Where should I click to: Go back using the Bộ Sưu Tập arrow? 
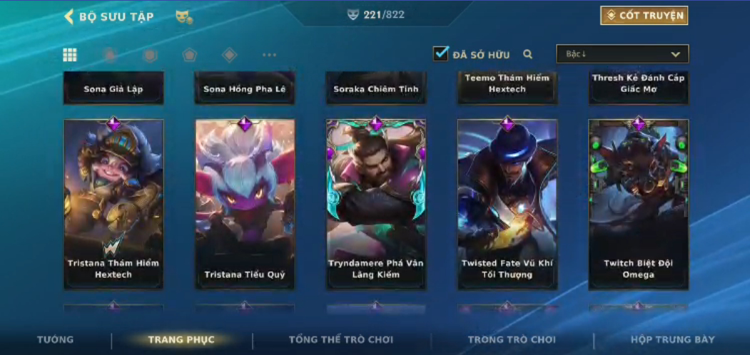(69, 16)
